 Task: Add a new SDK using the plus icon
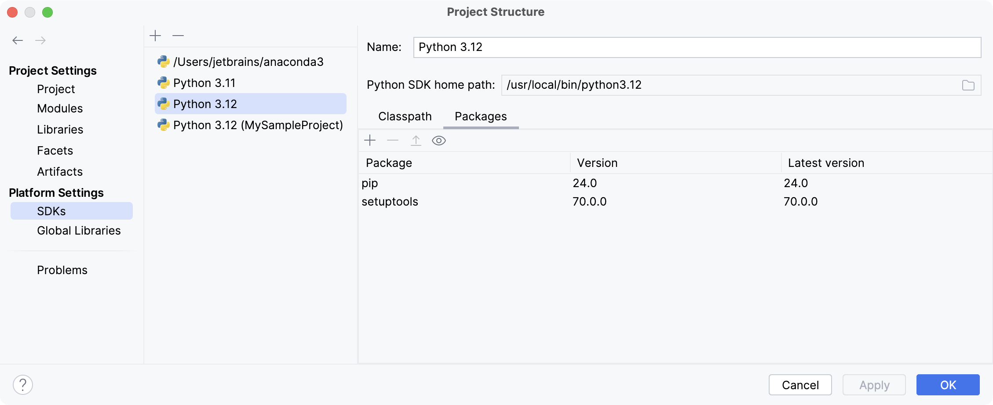coord(156,35)
